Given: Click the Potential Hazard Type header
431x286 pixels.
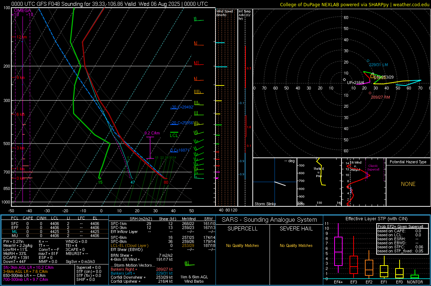Looking at the screenshot, I should tap(408, 162).
